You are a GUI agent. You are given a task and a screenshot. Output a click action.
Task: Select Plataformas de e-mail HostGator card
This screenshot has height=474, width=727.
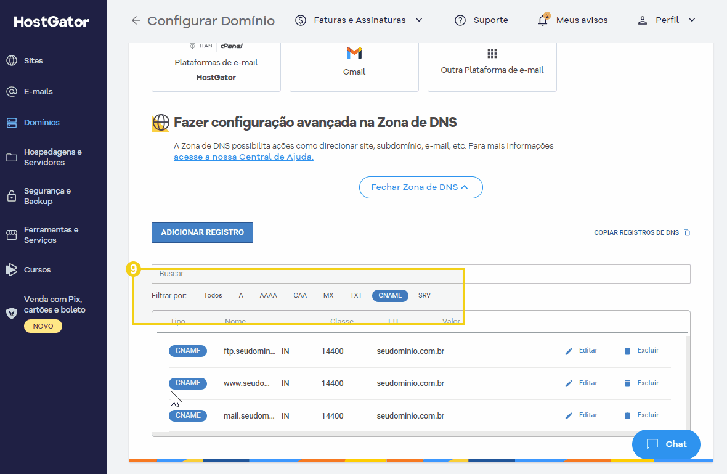pyautogui.click(x=216, y=67)
